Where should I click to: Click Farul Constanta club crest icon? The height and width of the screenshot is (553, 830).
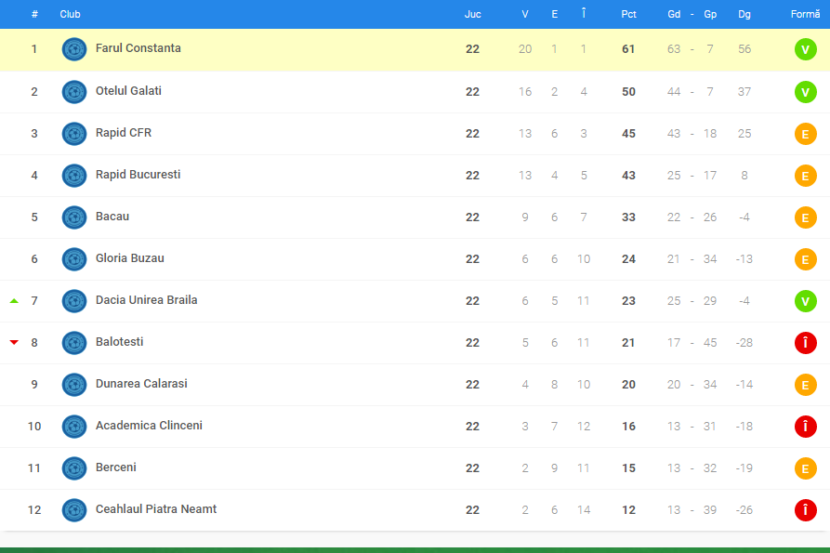pos(74,49)
